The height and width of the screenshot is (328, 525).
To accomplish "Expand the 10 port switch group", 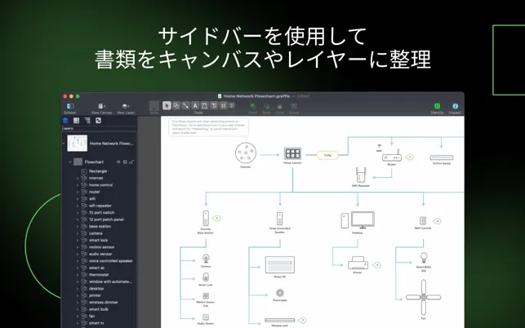I will [78, 213].
